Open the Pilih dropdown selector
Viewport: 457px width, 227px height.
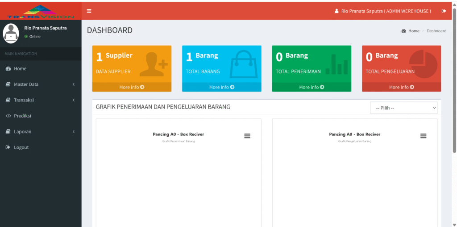coord(403,108)
